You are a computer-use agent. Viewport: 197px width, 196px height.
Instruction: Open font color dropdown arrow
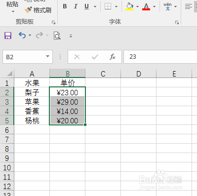click(154, 6)
